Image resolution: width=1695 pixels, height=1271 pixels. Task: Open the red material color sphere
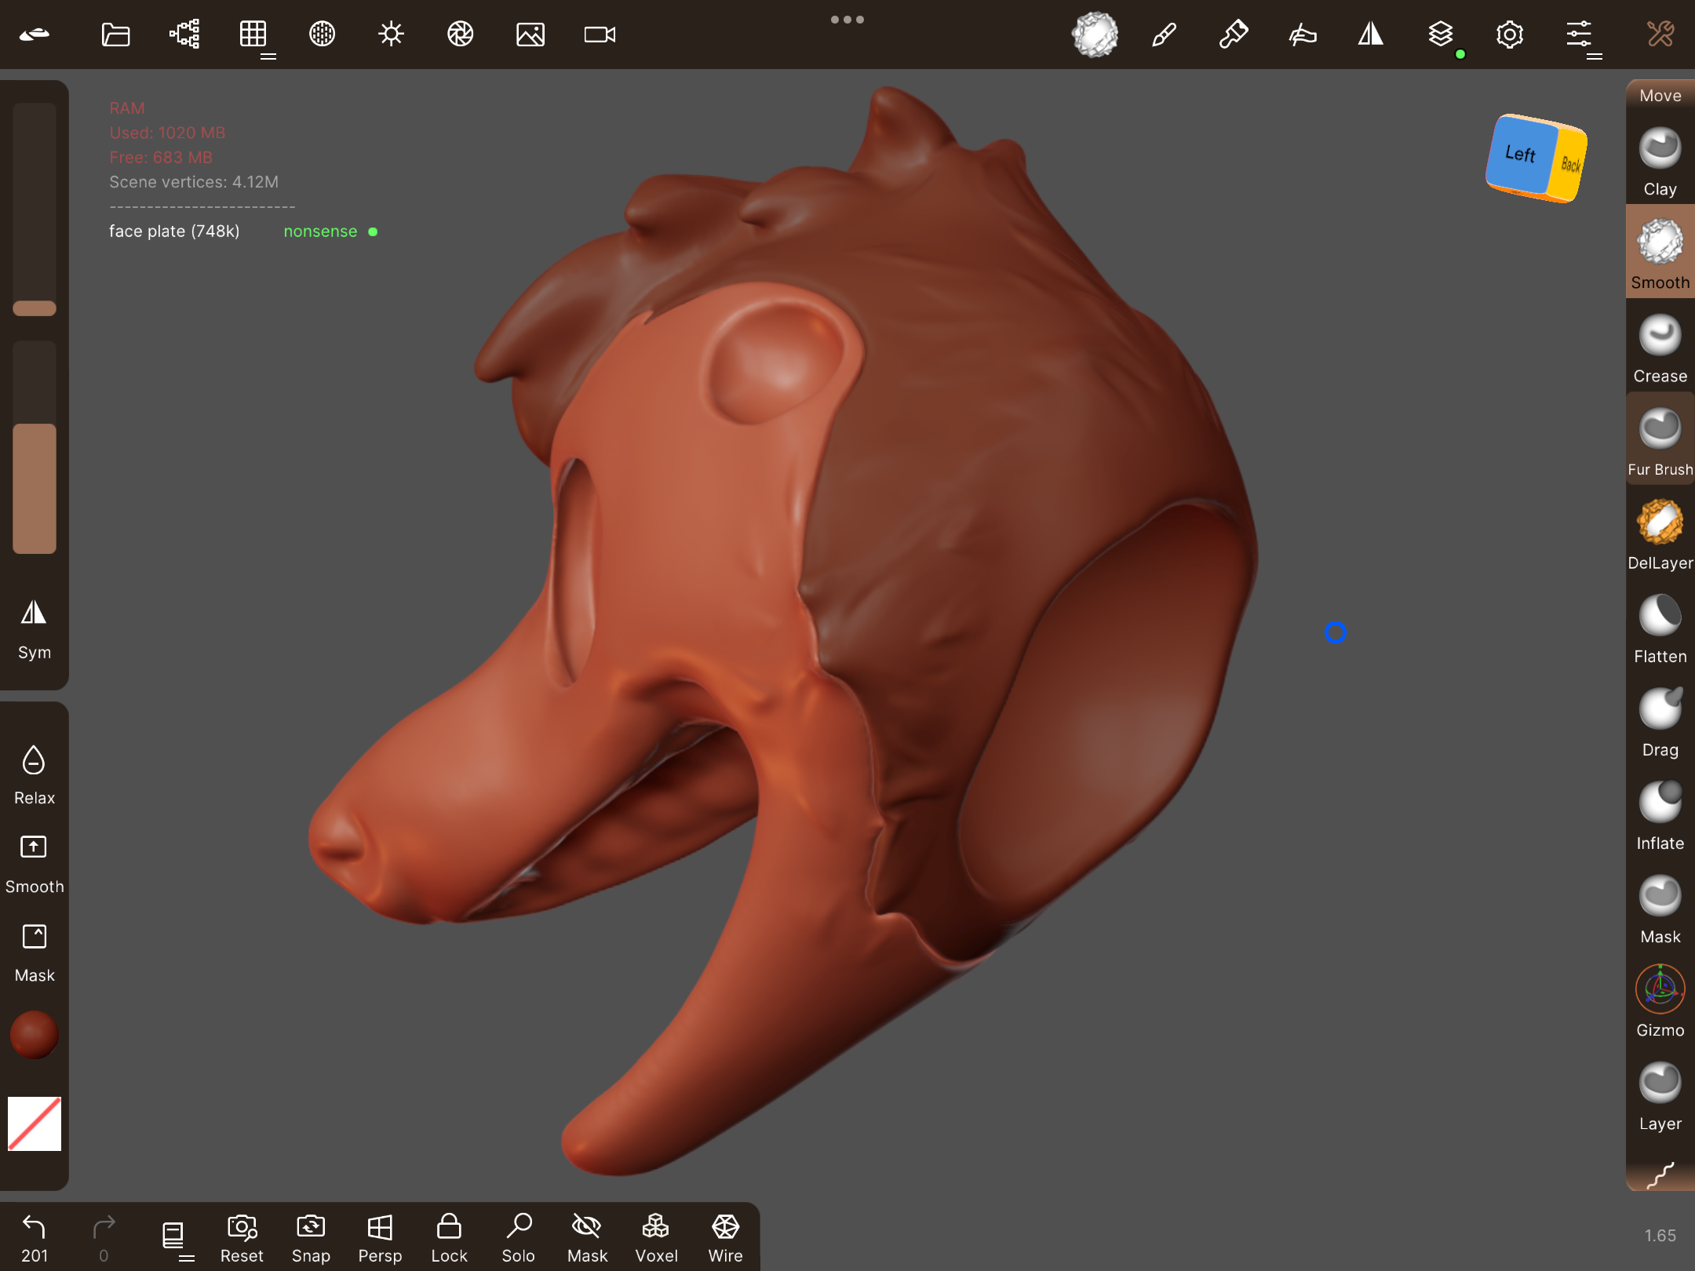pyautogui.click(x=35, y=1034)
